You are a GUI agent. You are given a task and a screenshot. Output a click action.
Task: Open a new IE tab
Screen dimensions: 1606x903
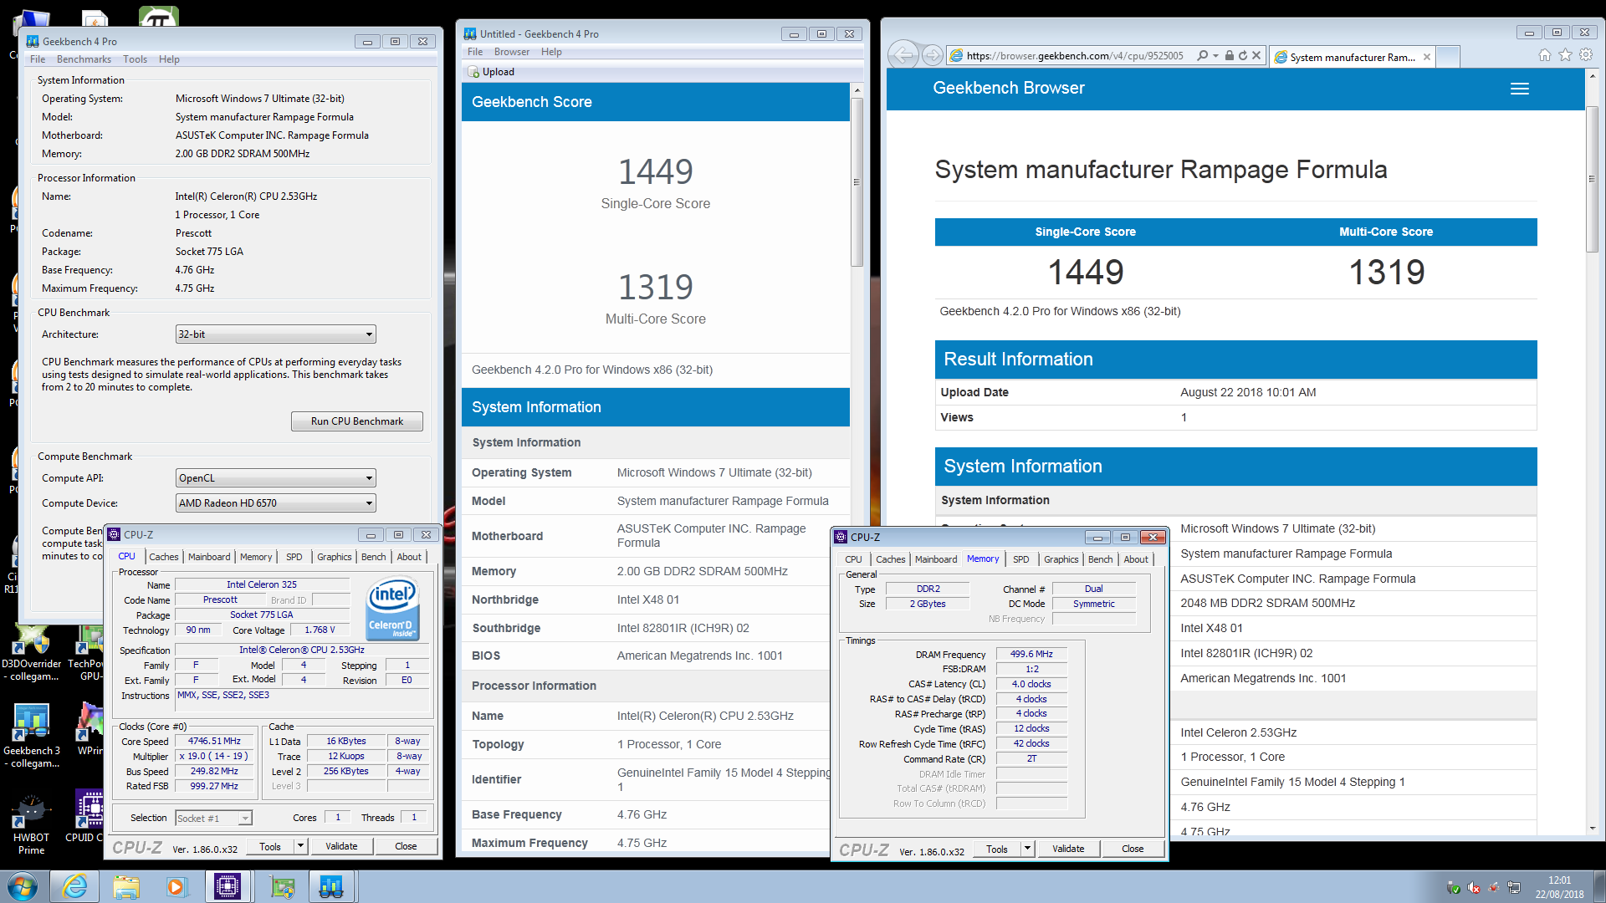1448,57
